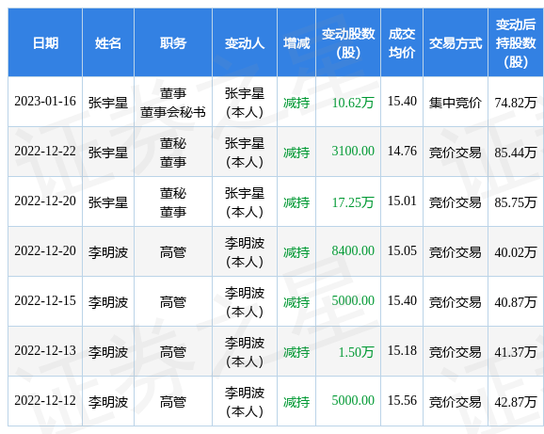Select date 2022-12-20 in the 8400.00 row

(45, 251)
